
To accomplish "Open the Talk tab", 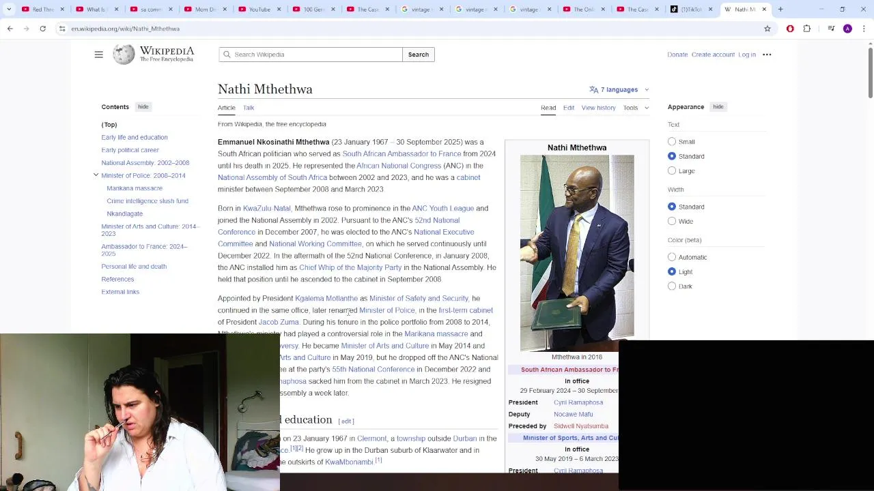I will click(x=249, y=108).
